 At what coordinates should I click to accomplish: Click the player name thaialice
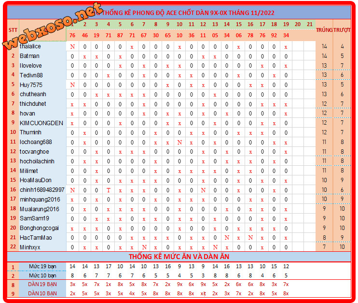30,46
